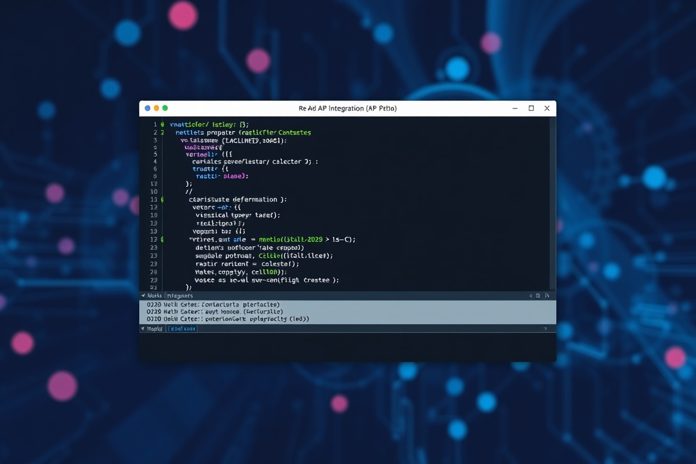This screenshot has height=464, width=696.
Task: Place the cursor on the code line containing '2029'
Action: click(x=273, y=240)
